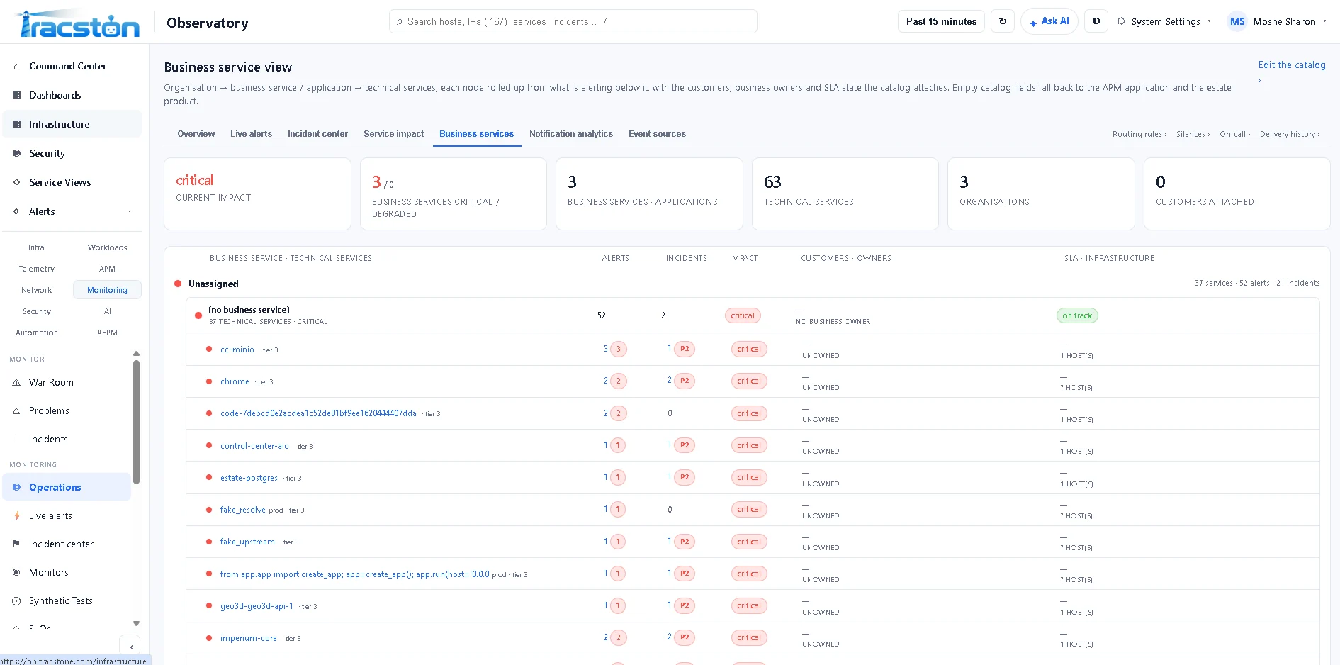1340x665 pixels.
Task: Open Delivery history link
Action: 1289,134
